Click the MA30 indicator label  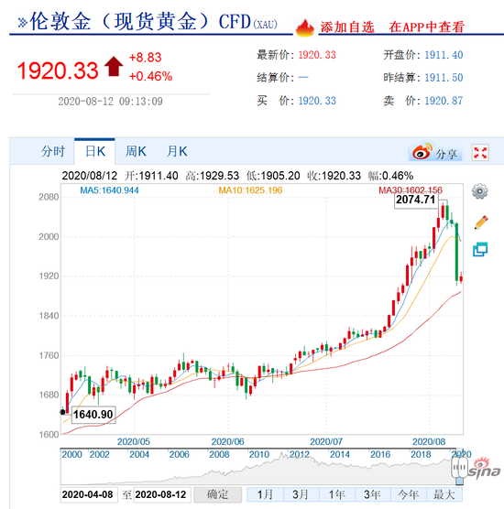click(x=411, y=190)
